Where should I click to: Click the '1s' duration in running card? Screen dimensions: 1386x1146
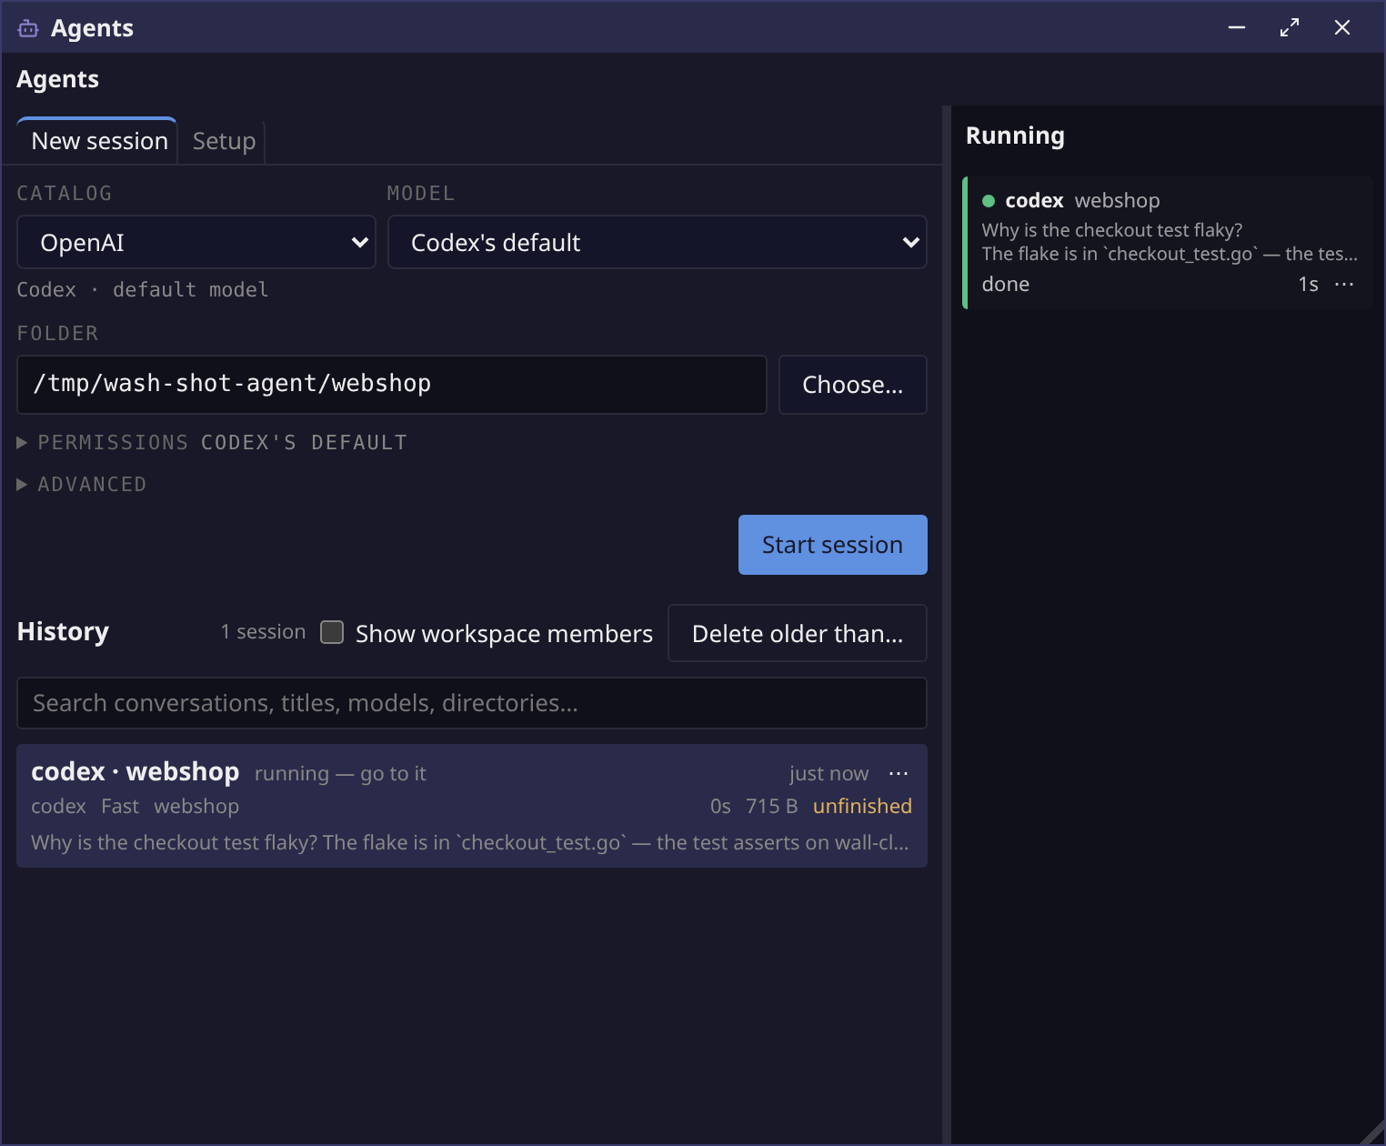click(1308, 285)
